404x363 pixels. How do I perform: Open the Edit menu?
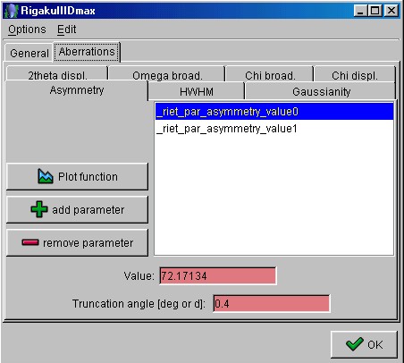(66, 30)
